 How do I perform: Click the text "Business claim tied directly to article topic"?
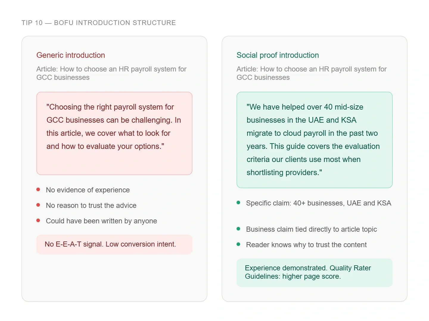click(x=311, y=229)
